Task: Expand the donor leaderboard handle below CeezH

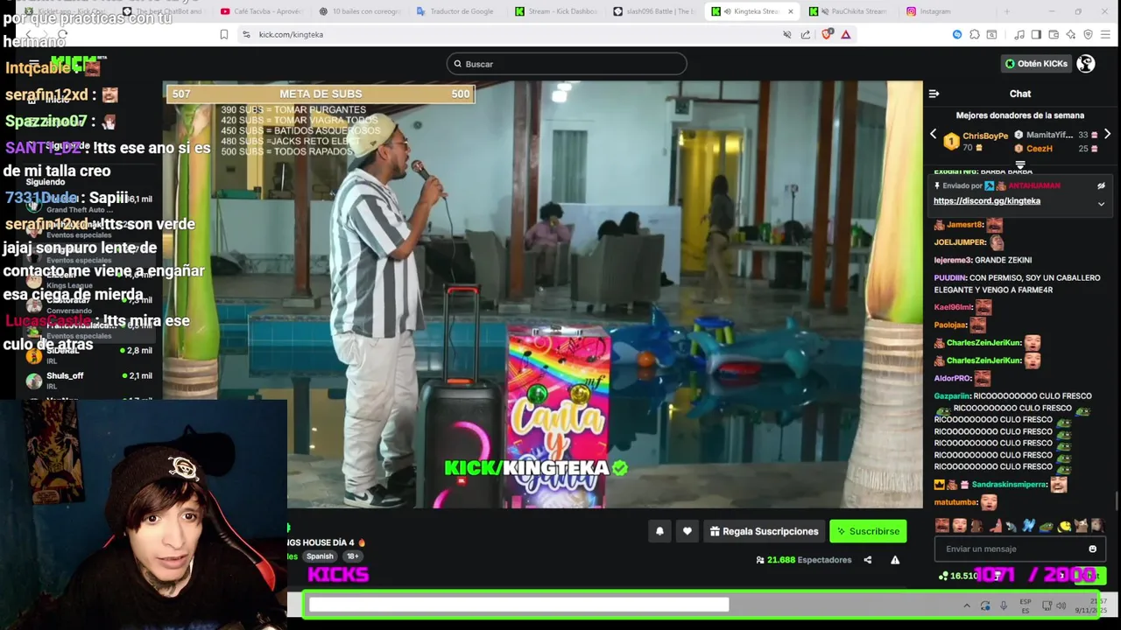Action: point(1020,164)
